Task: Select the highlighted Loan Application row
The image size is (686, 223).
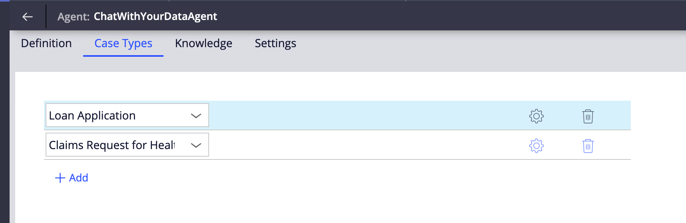Action: click(x=360, y=115)
